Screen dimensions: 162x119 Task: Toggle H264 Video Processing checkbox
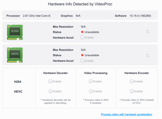tap(90, 81)
